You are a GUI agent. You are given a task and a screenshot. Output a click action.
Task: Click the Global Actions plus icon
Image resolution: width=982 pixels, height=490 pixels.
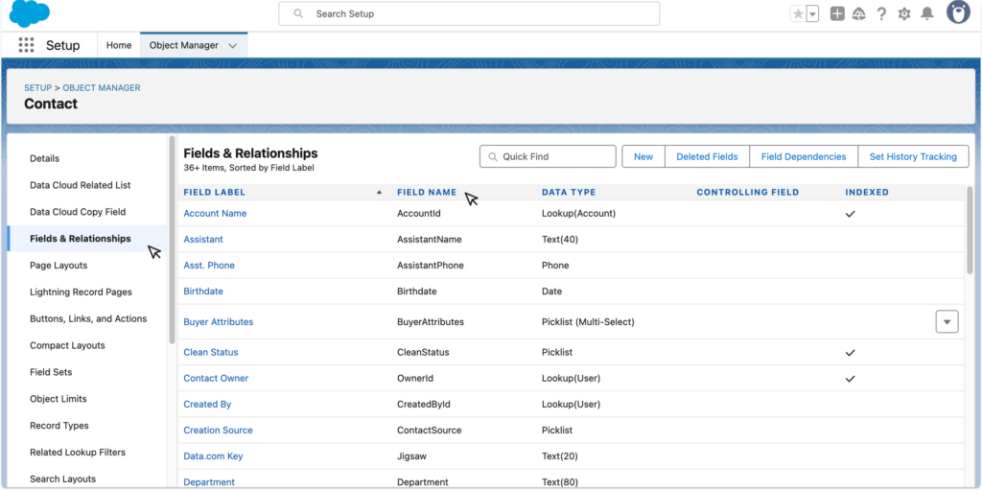click(x=837, y=13)
